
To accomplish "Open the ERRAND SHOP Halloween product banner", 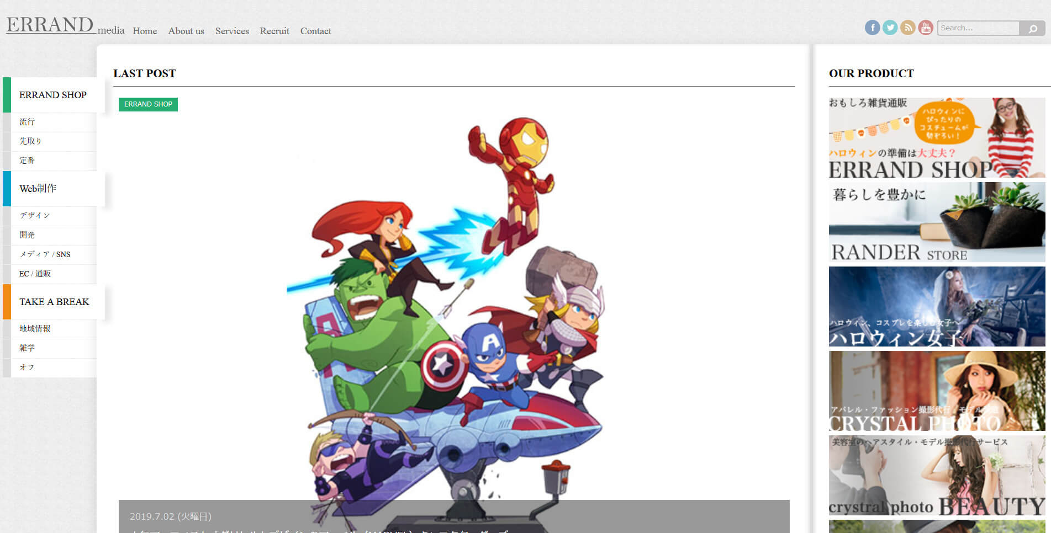I will pos(937,138).
